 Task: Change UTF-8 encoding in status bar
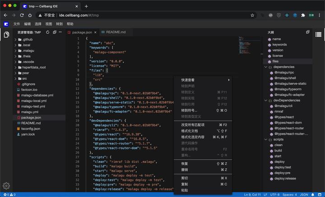[x=275, y=194]
